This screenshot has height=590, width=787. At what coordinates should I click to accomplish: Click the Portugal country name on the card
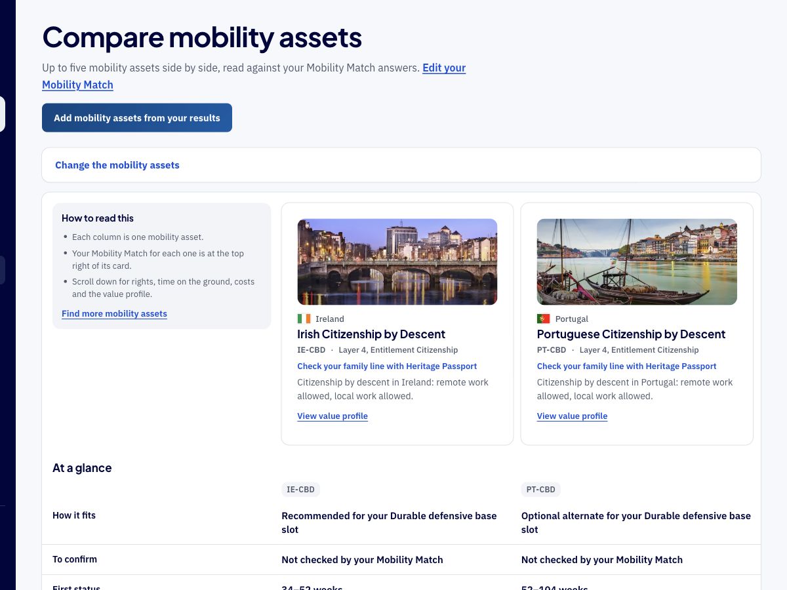tap(572, 319)
